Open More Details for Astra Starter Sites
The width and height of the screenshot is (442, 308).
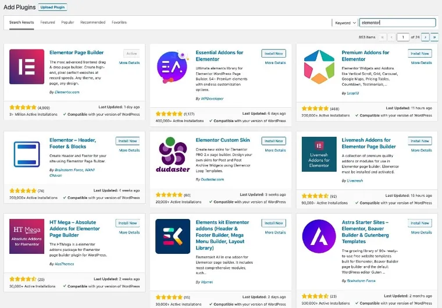(x=422, y=232)
